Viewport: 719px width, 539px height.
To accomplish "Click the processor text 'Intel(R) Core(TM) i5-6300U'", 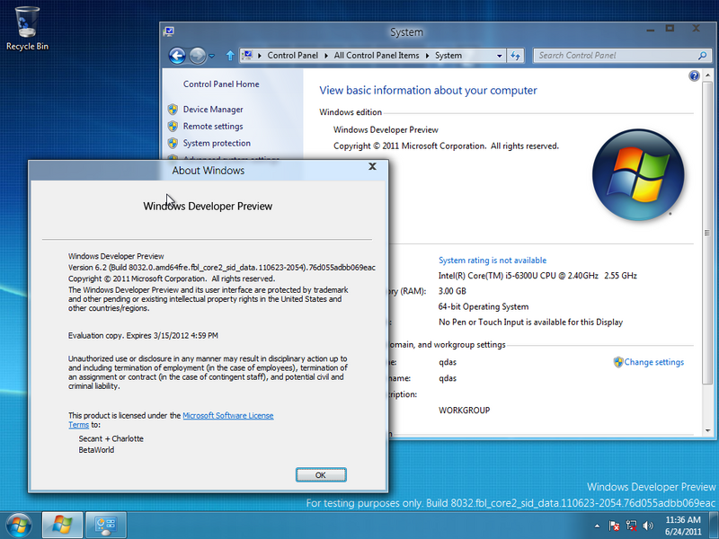I will tap(537, 276).
